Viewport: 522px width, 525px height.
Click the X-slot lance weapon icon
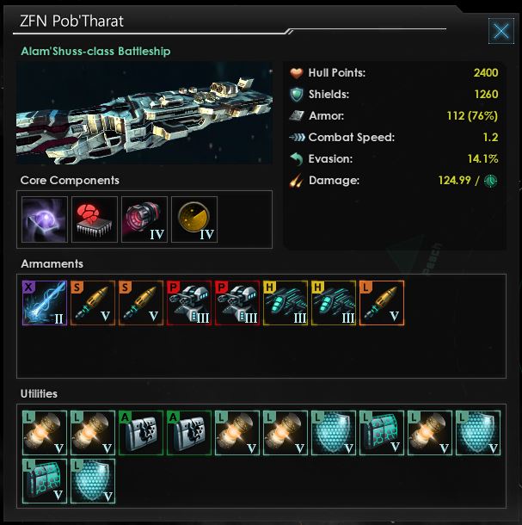click(45, 303)
